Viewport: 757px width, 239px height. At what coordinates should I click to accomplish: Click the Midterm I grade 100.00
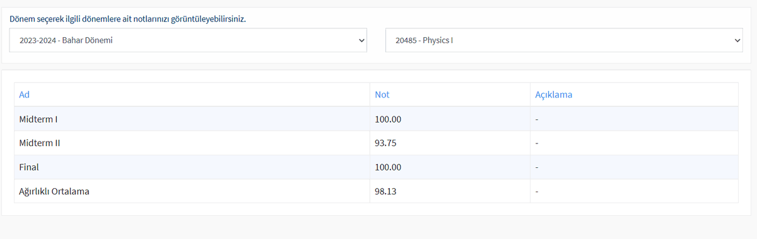coord(388,119)
